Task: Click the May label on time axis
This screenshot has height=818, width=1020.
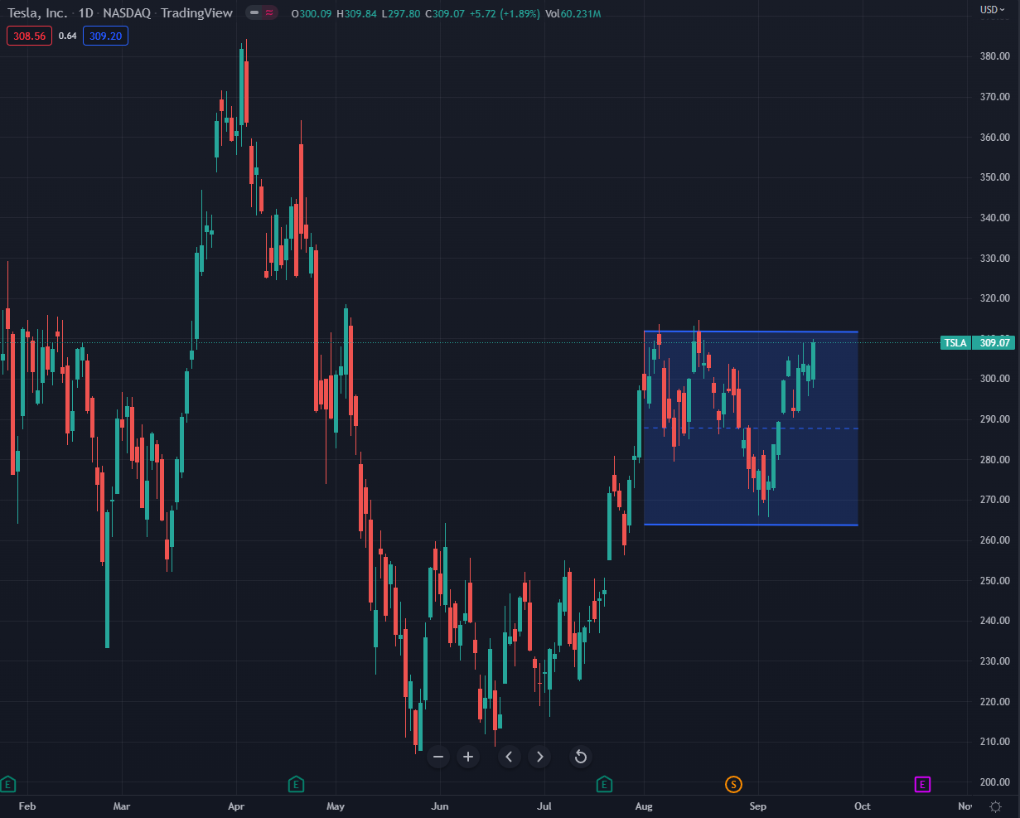Action: 336,806
